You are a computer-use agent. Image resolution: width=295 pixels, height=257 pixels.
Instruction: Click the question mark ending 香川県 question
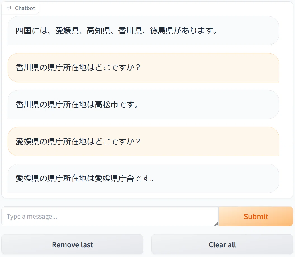point(138,67)
